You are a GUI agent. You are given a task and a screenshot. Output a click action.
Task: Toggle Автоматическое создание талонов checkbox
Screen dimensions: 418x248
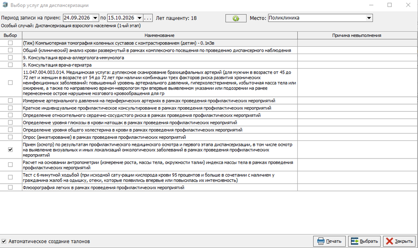tap(4, 241)
